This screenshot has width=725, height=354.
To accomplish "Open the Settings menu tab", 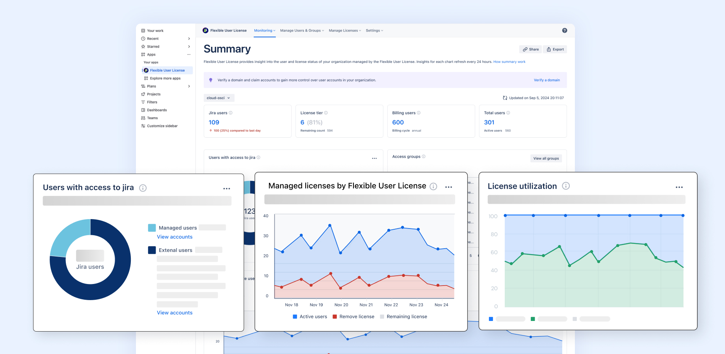I will pyautogui.click(x=374, y=31).
